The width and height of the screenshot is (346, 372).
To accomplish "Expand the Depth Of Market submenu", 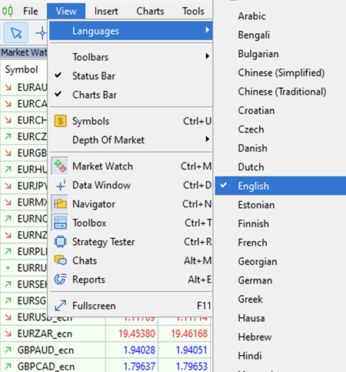I will (131, 140).
